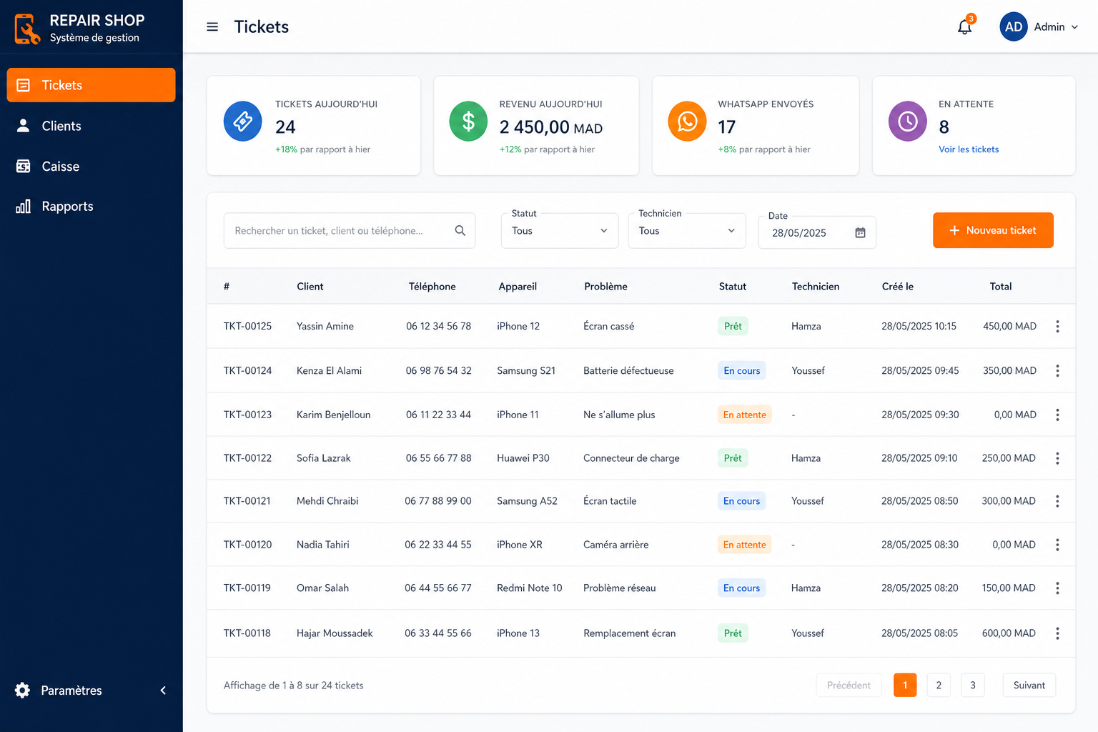Open row actions for TKT-00121
The width and height of the screenshot is (1098, 732).
point(1057,501)
